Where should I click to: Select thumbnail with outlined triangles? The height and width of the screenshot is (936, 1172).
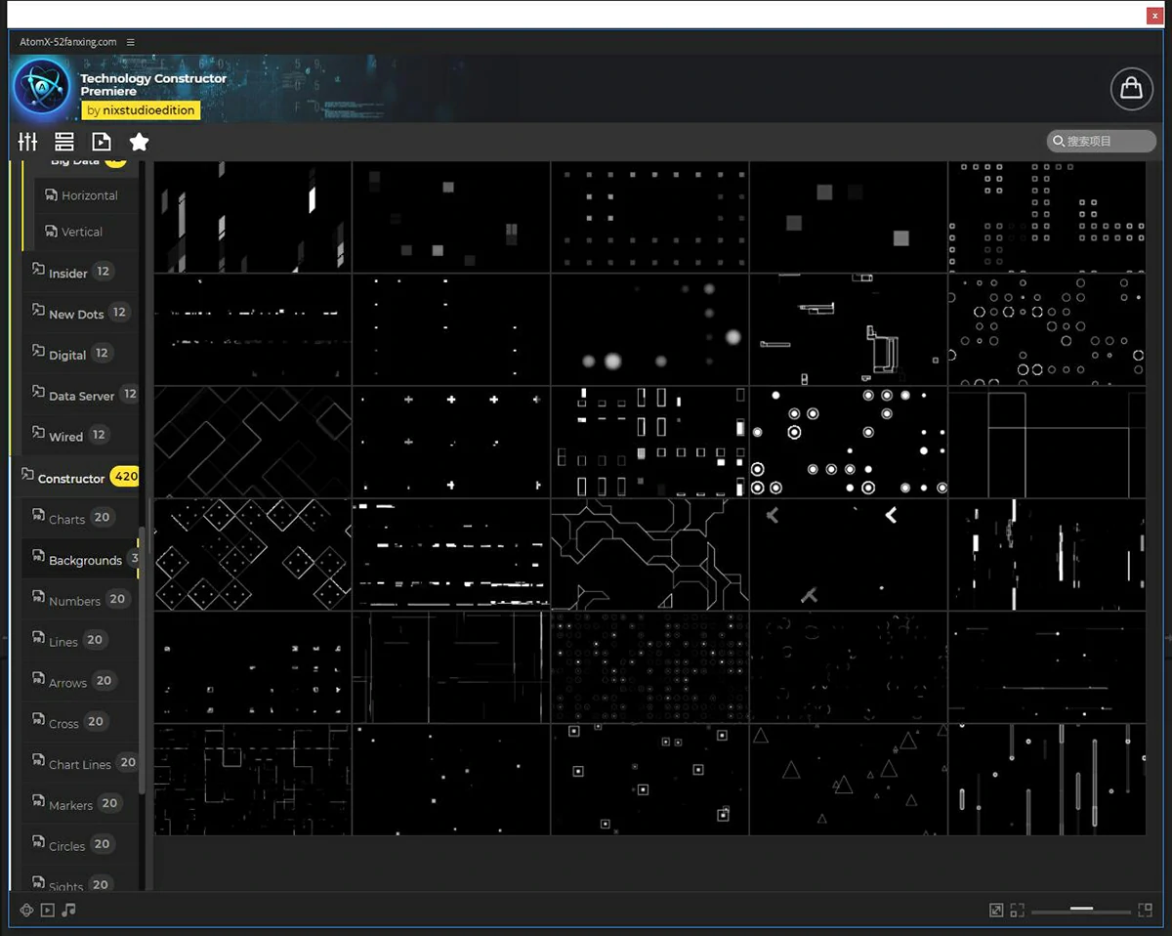pyautogui.click(x=848, y=780)
